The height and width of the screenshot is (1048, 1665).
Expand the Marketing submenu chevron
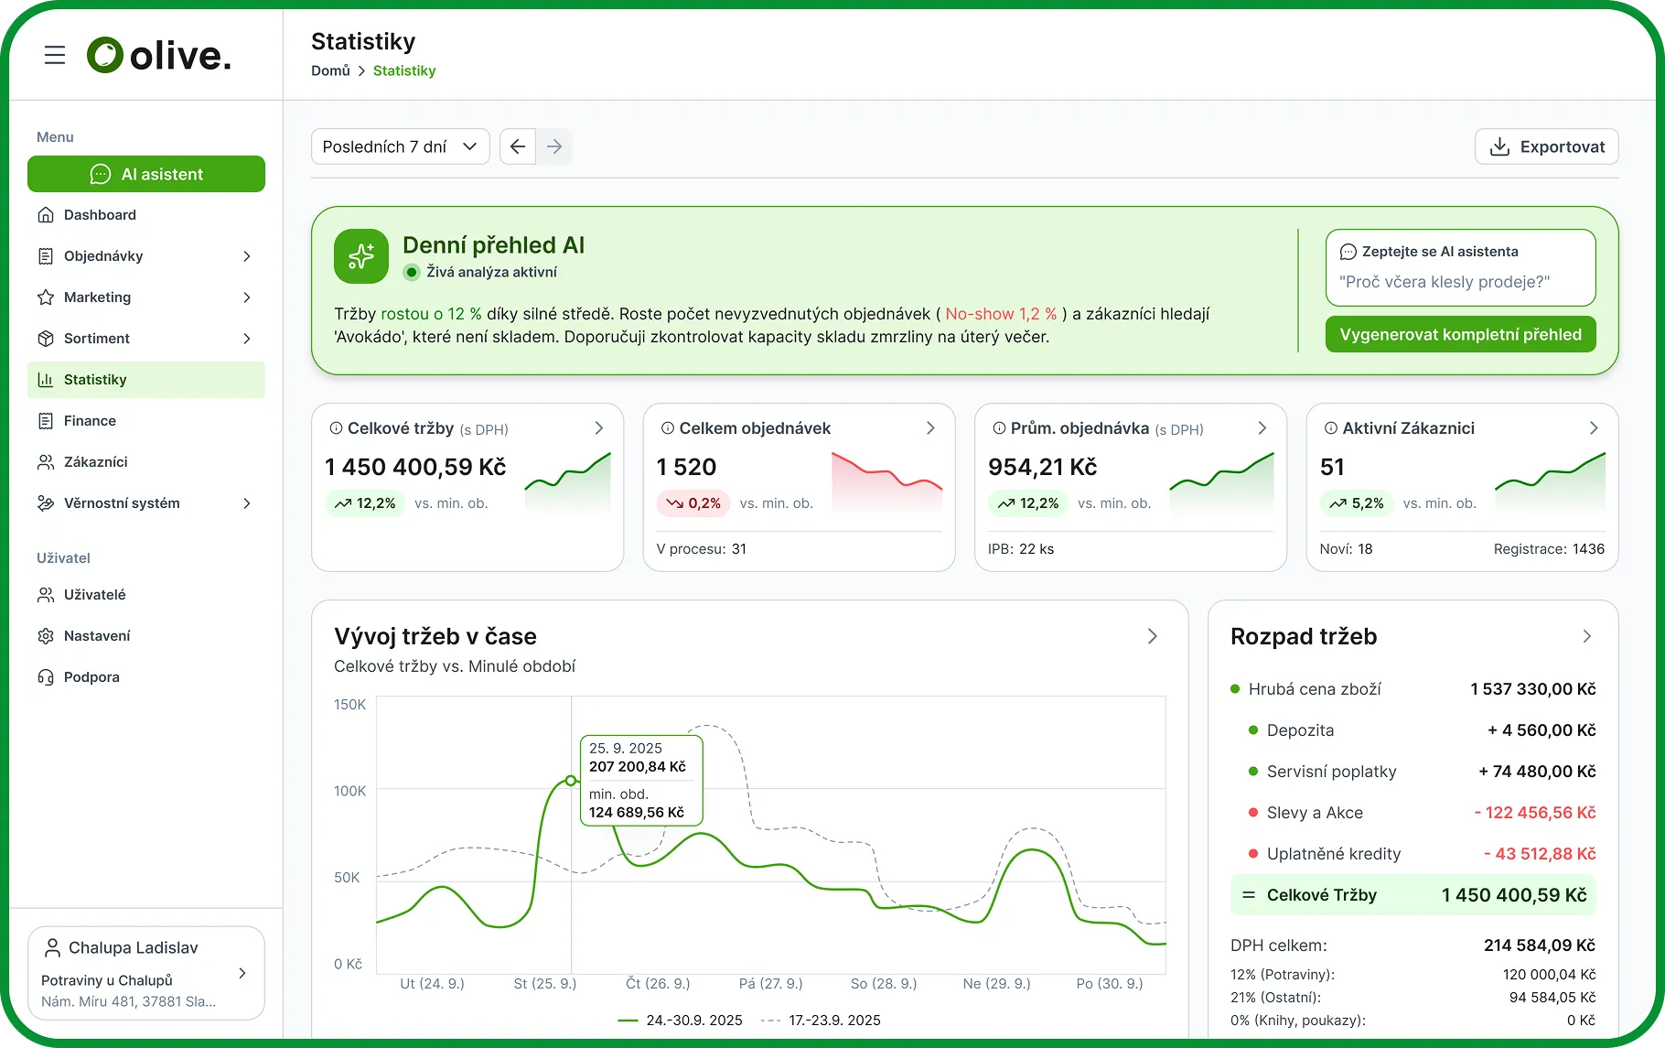pyautogui.click(x=246, y=297)
